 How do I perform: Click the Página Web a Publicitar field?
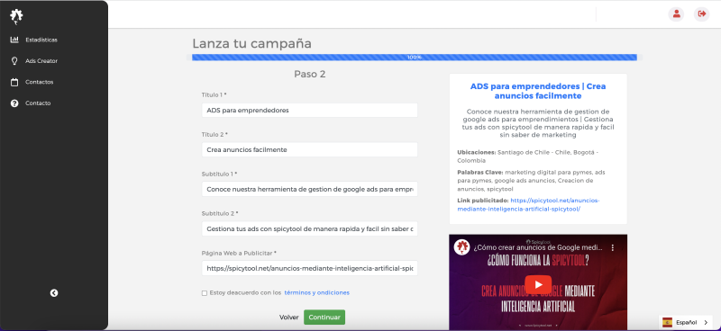(309, 268)
